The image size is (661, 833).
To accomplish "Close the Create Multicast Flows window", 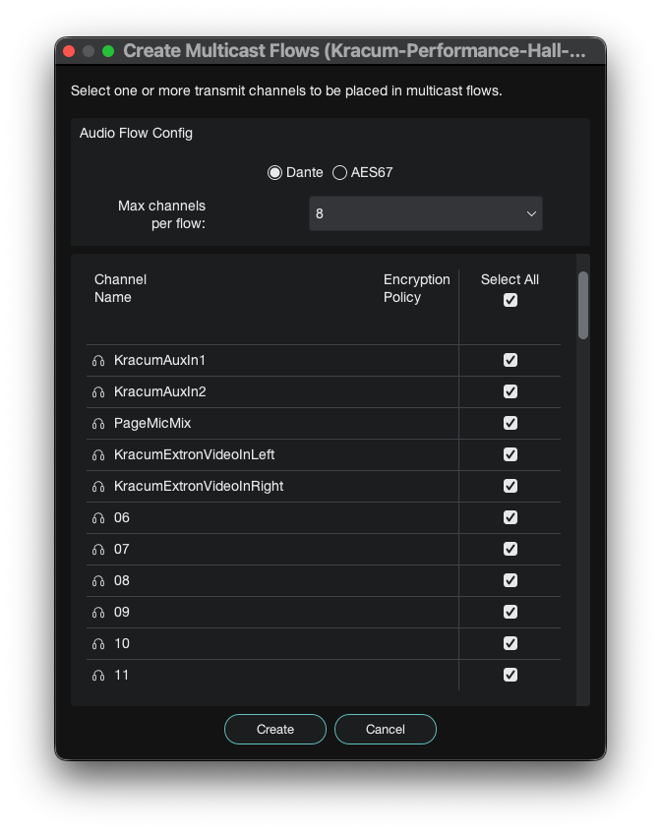I will click(x=69, y=51).
